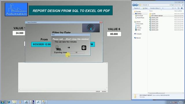Select Pictures library in navigation pane

tap(139, 28)
